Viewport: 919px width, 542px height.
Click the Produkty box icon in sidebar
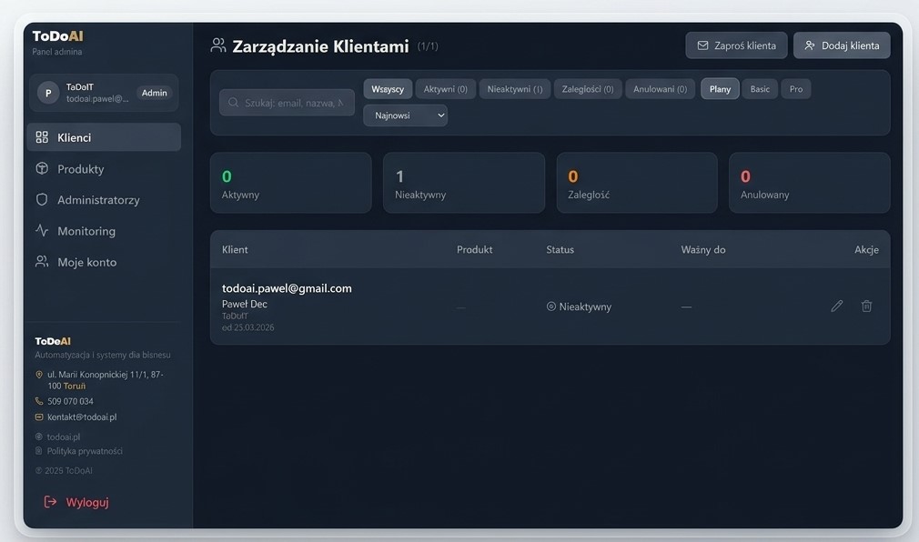(x=42, y=169)
